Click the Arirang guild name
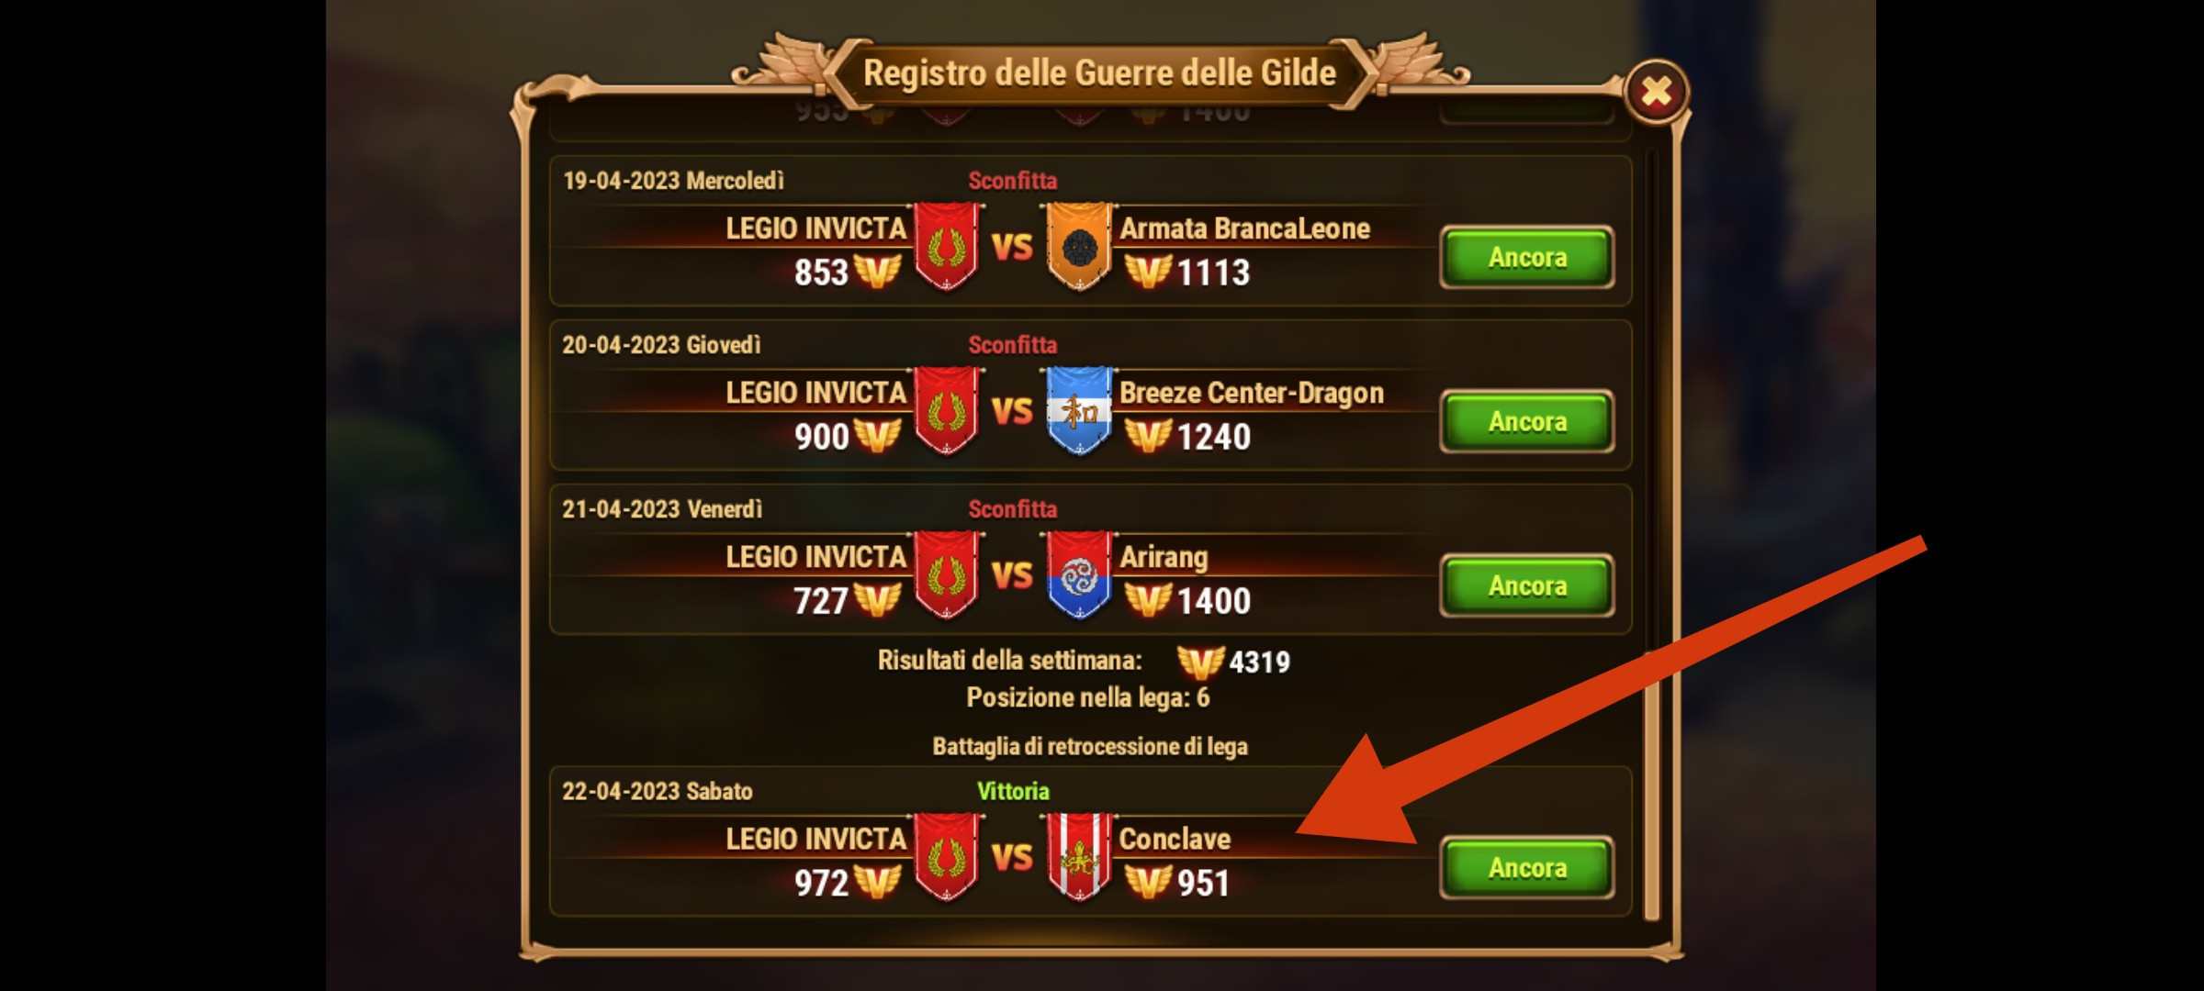 tap(1164, 557)
